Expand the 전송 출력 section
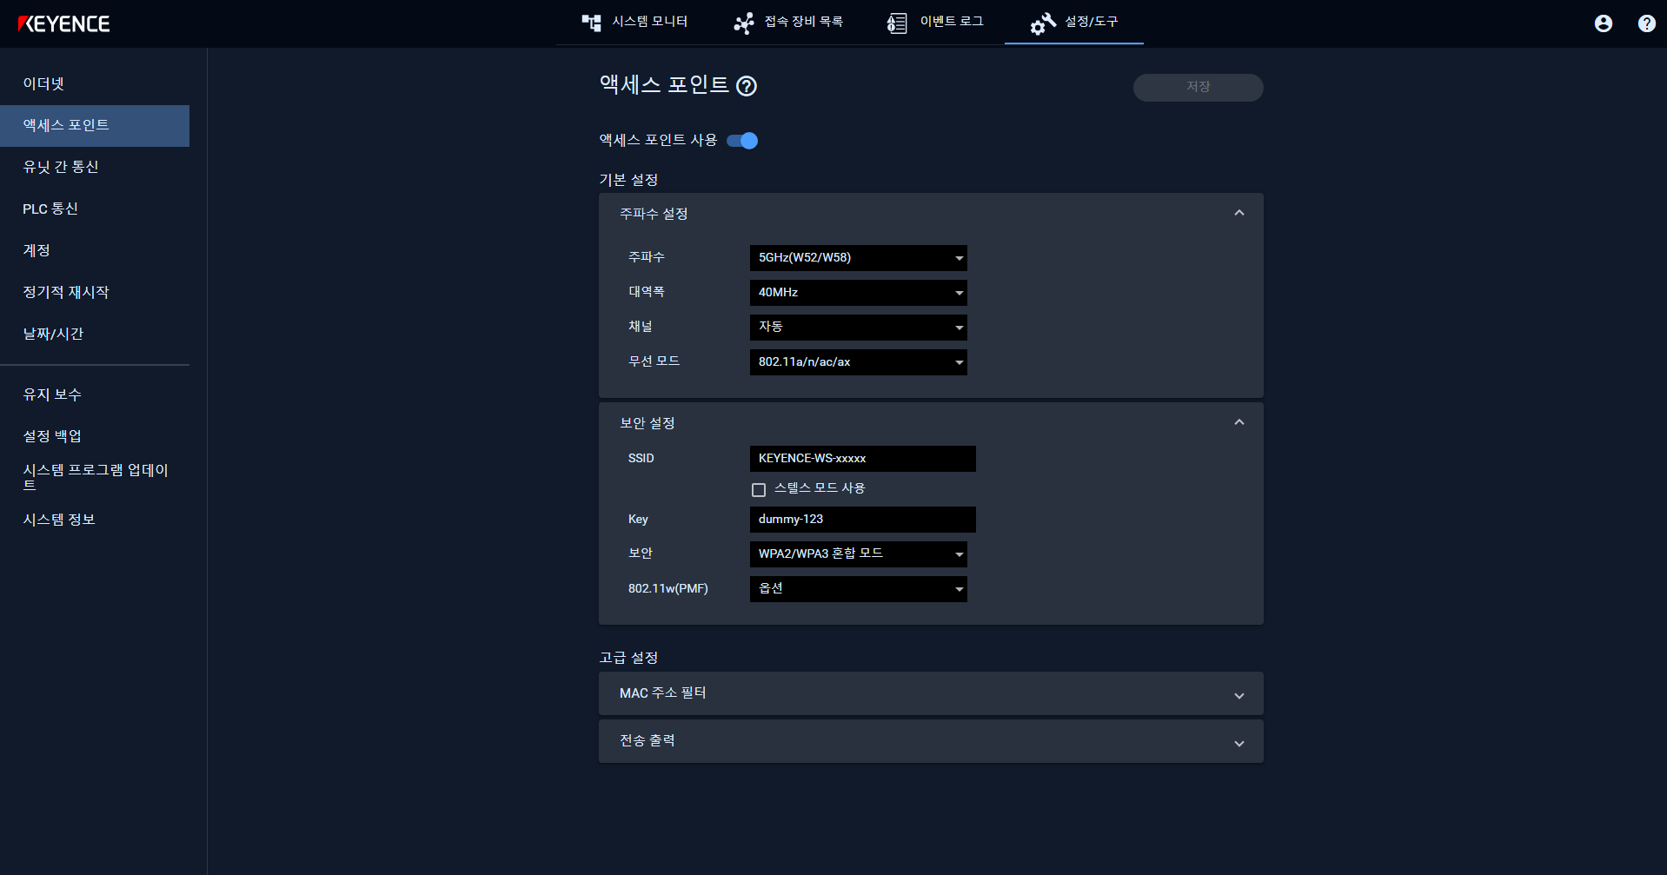 pos(1239,742)
